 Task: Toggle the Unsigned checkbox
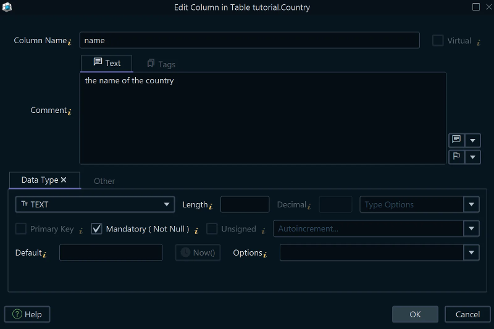[x=212, y=228]
